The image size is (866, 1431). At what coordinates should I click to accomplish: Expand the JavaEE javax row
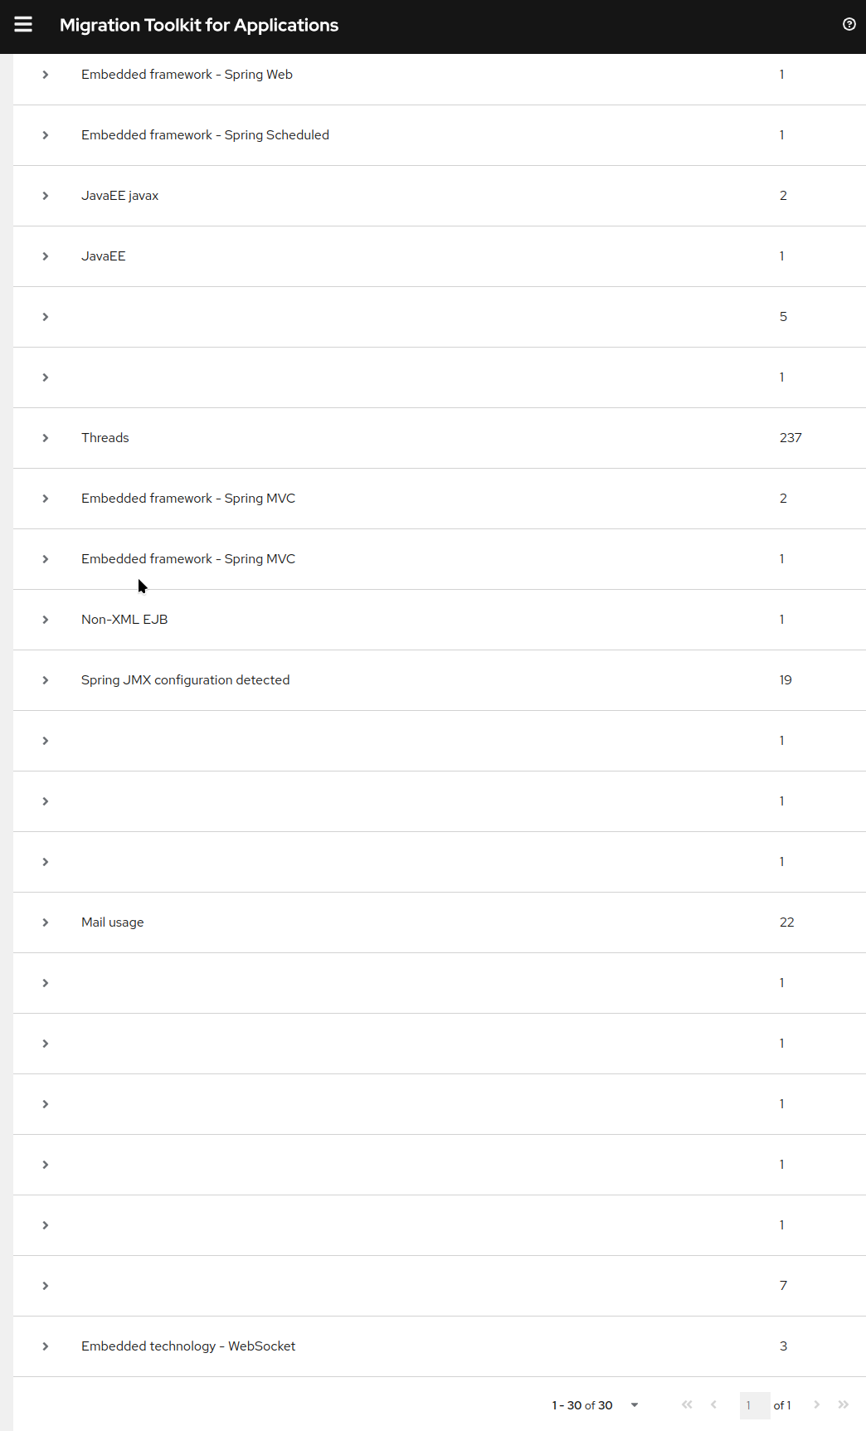coord(46,196)
